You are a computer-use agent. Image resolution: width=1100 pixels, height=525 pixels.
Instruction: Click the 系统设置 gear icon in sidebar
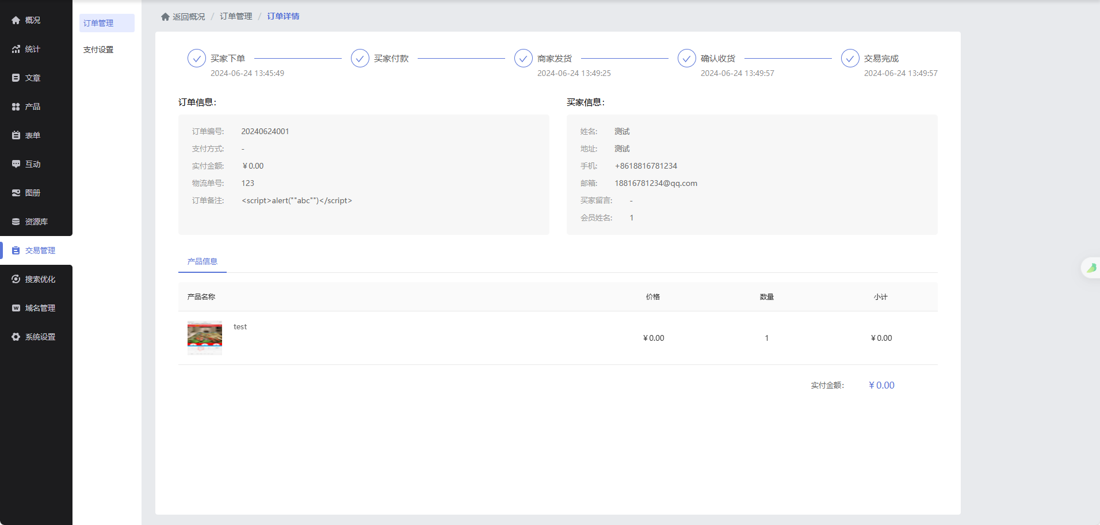click(x=16, y=337)
